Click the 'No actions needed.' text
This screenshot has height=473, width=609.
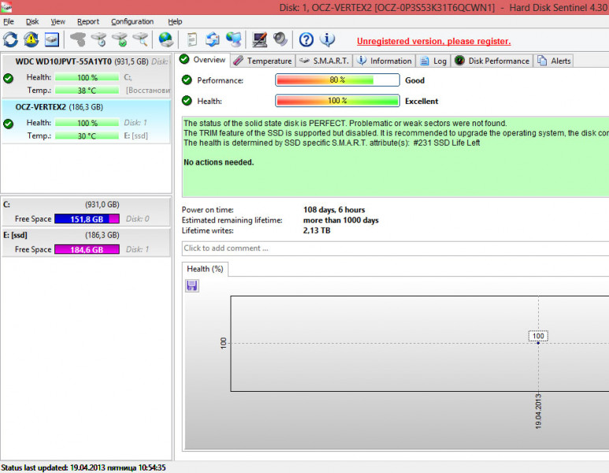tap(219, 162)
